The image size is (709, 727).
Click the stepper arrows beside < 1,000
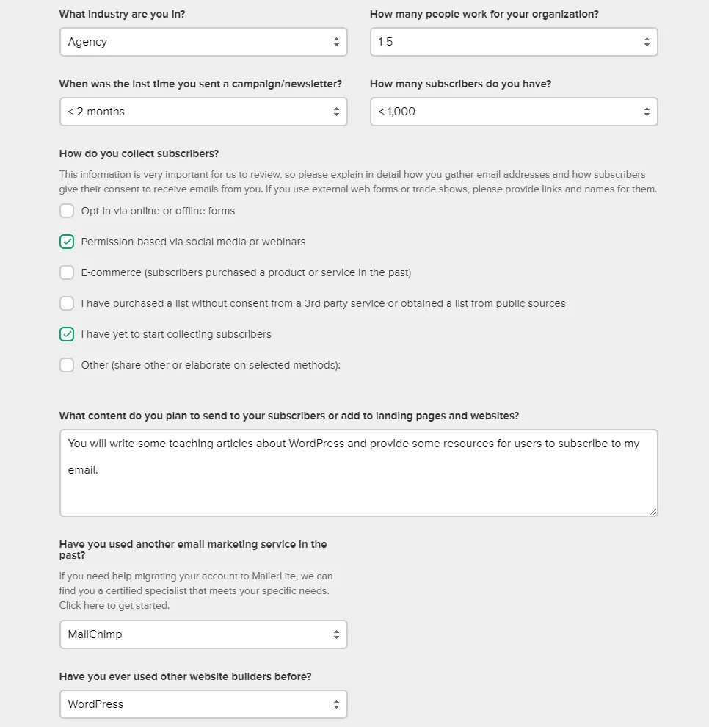coord(647,111)
